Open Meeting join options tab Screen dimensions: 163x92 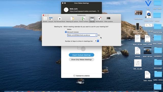pos(72,20)
